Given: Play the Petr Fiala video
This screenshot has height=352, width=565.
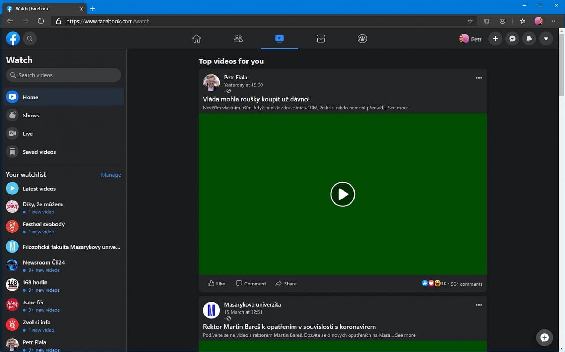Looking at the screenshot, I should 343,194.
